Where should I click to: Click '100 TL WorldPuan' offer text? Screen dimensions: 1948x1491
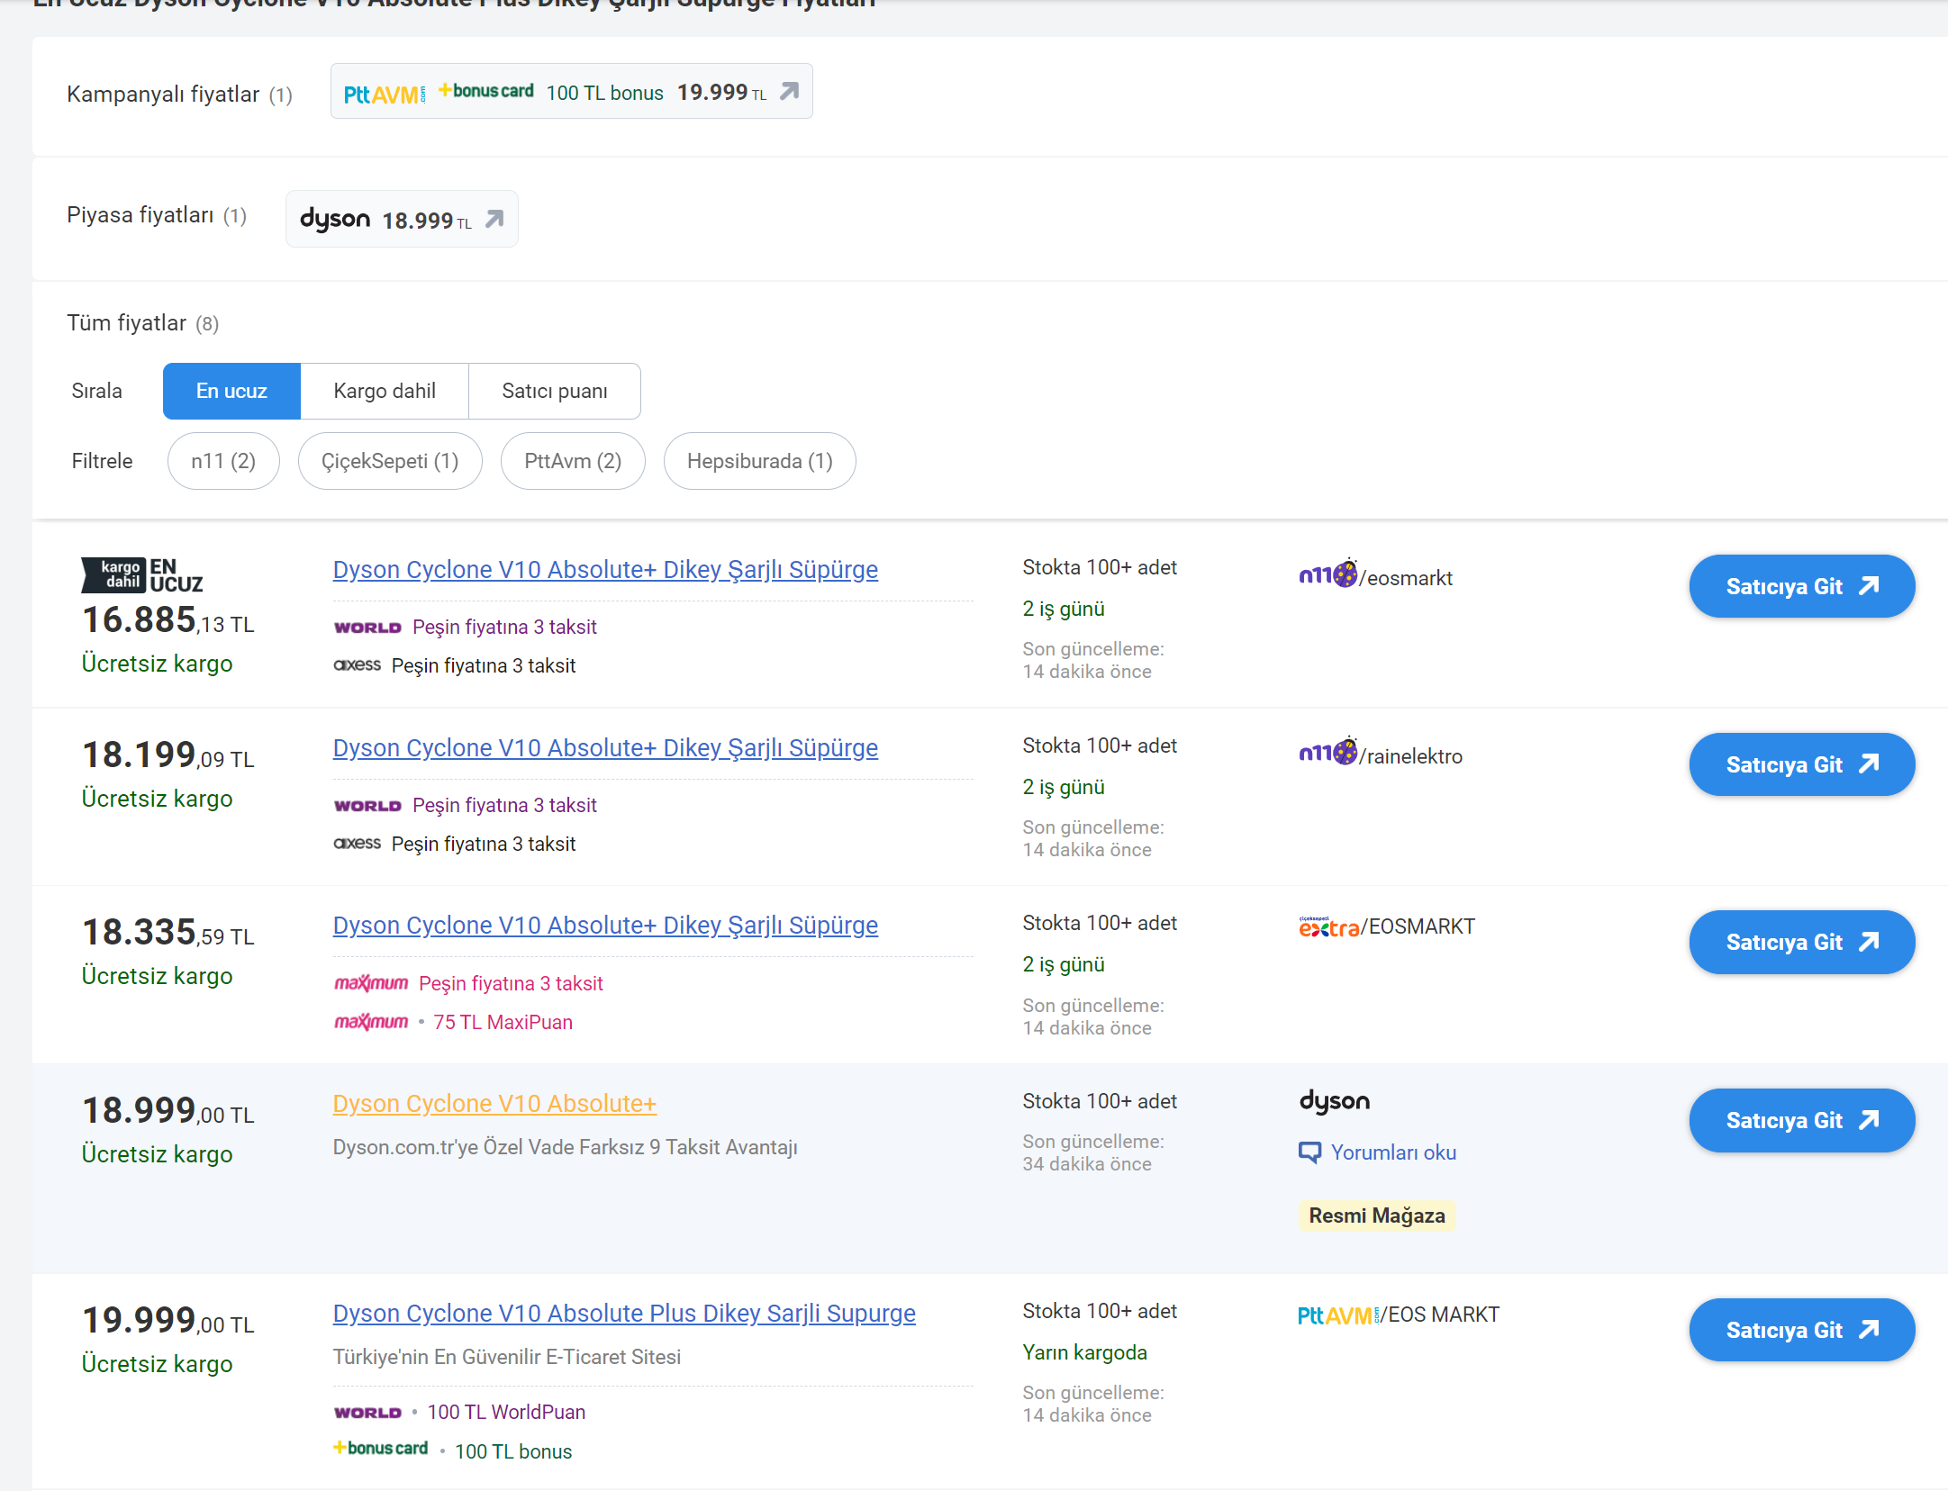point(506,1412)
